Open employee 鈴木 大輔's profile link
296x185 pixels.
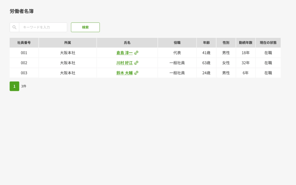(x=124, y=73)
